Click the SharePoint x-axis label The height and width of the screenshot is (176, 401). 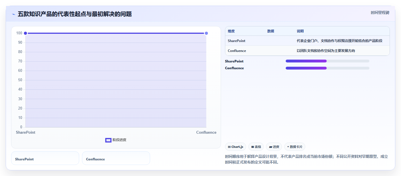tap(26, 133)
